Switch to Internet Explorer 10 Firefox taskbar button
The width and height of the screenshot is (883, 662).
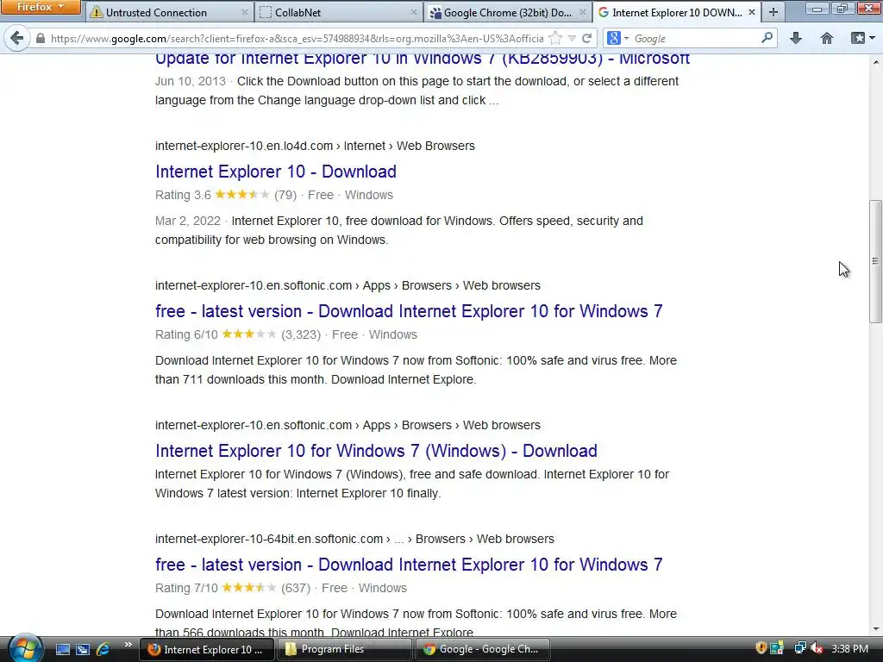206,649
